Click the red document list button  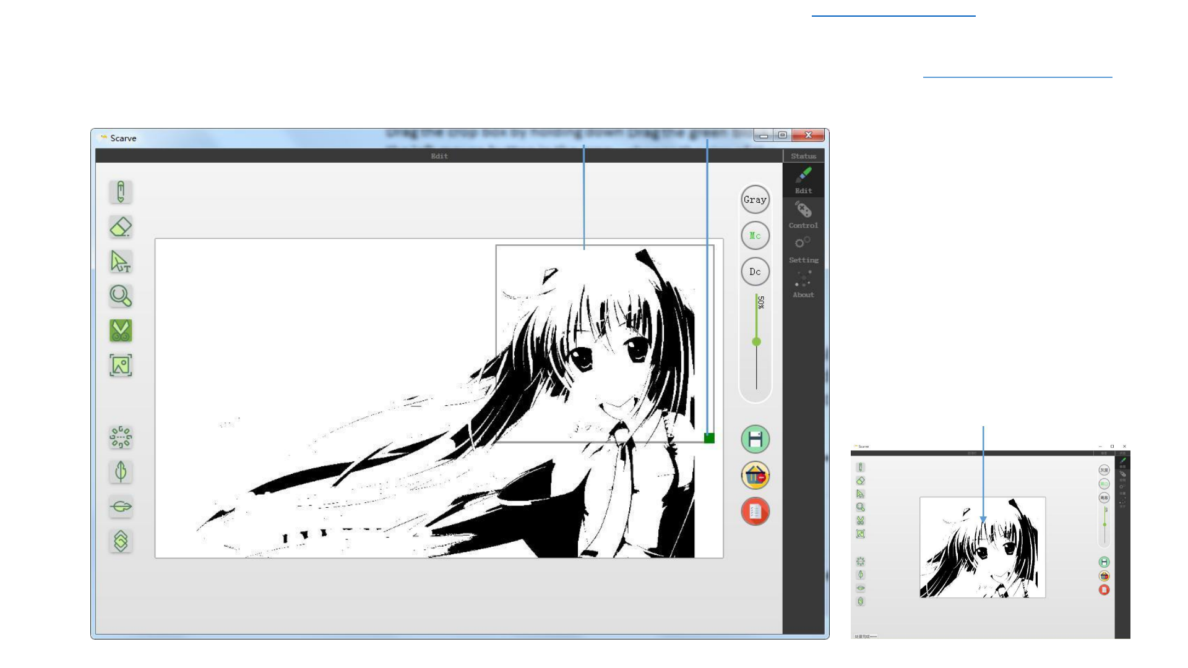[x=755, y=512]
